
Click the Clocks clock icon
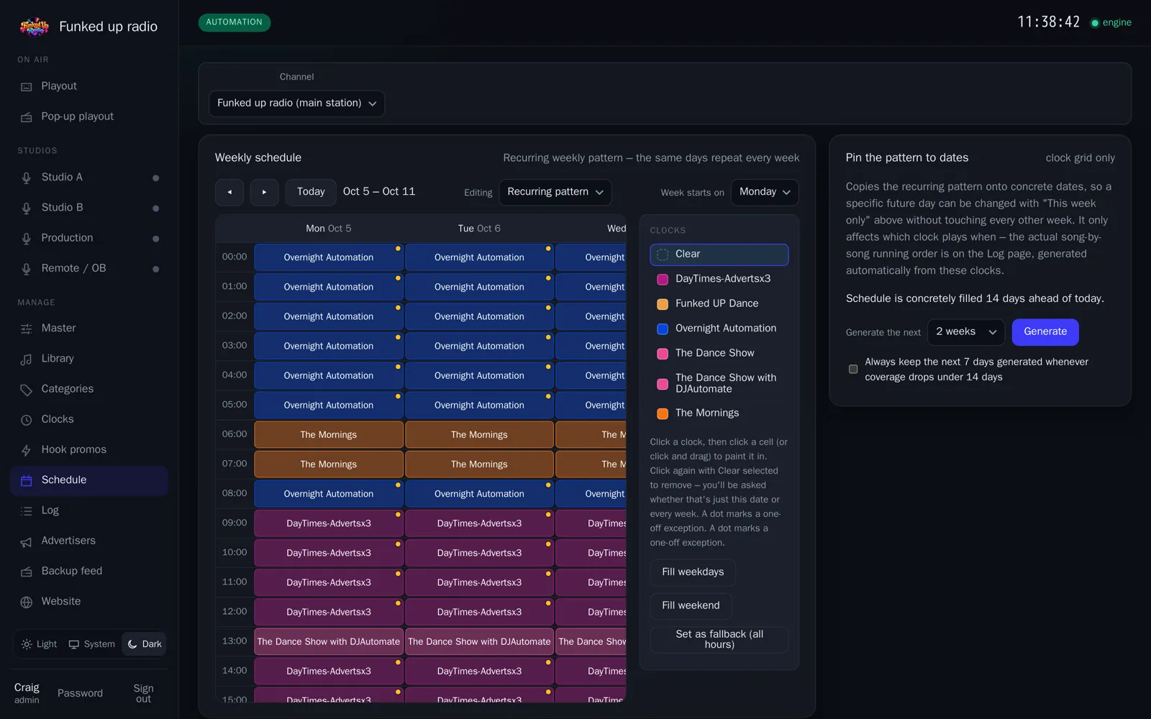[27, 420]
